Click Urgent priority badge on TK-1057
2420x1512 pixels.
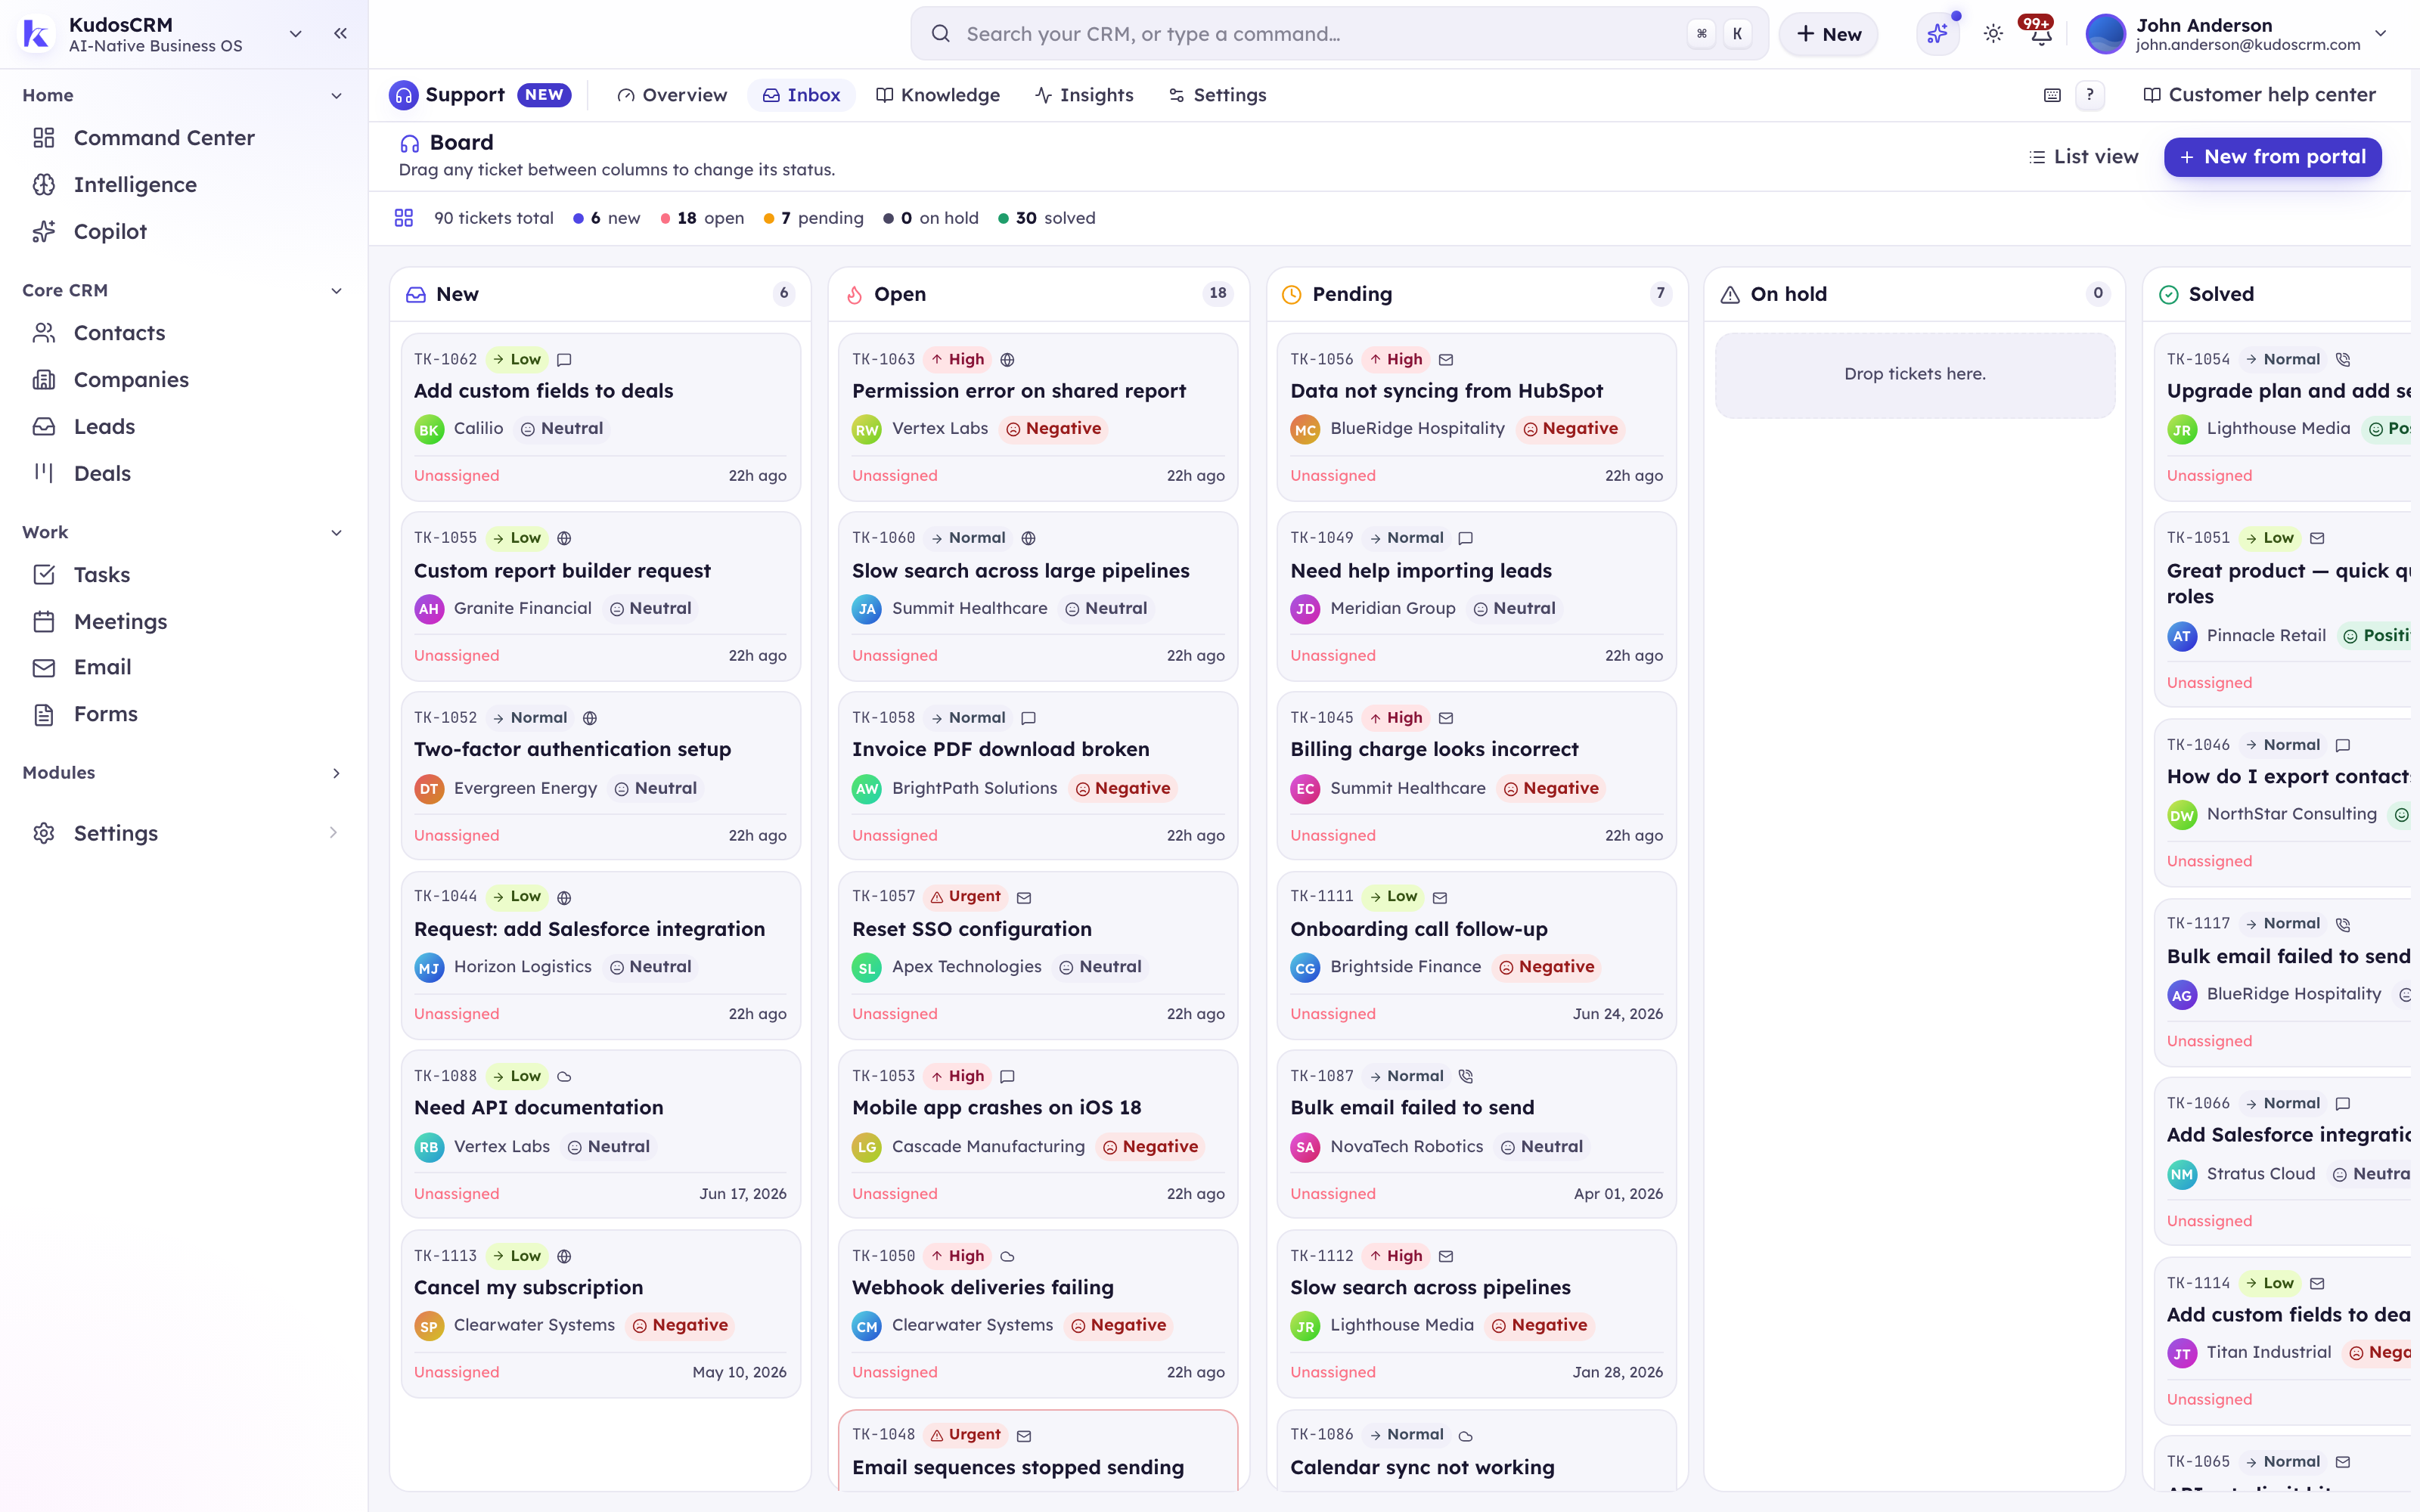(964, 896)
